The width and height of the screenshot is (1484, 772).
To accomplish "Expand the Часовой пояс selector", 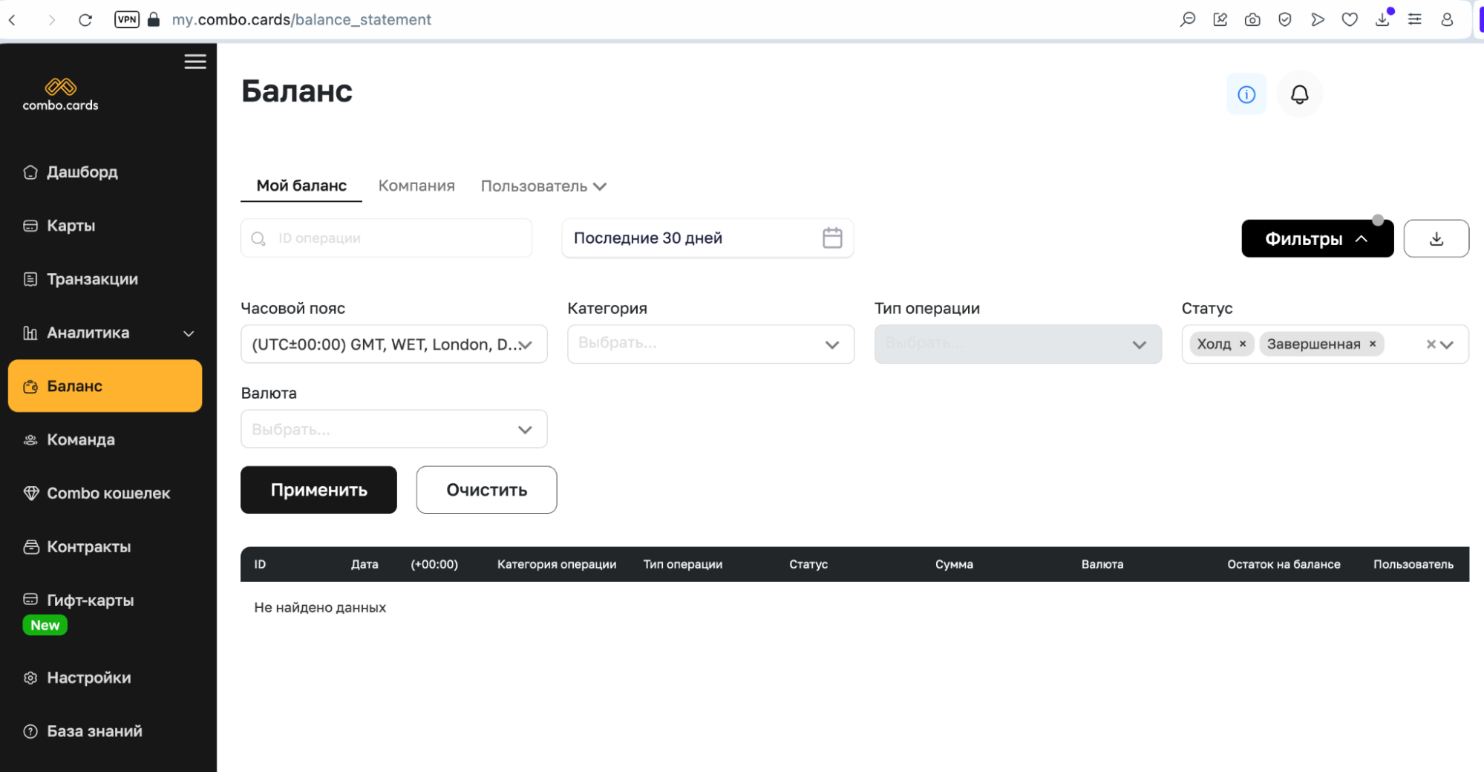I will pos(393,344).
